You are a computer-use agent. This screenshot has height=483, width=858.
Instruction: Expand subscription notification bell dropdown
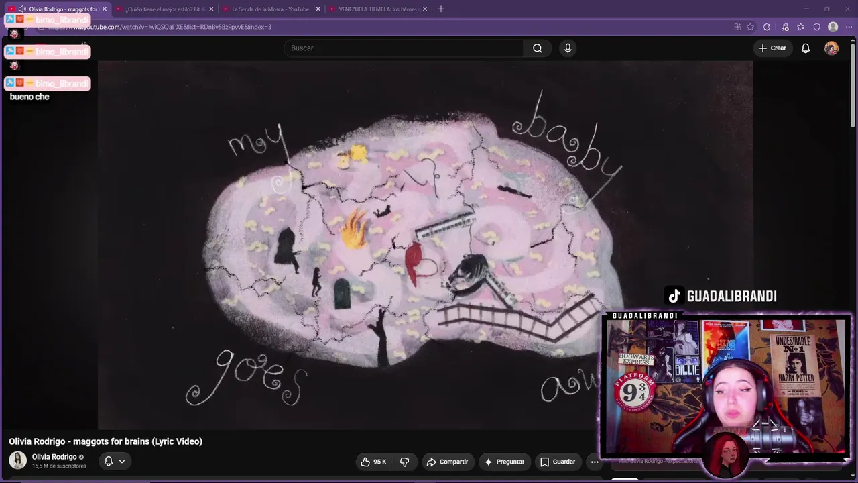(x=115, y=461)
